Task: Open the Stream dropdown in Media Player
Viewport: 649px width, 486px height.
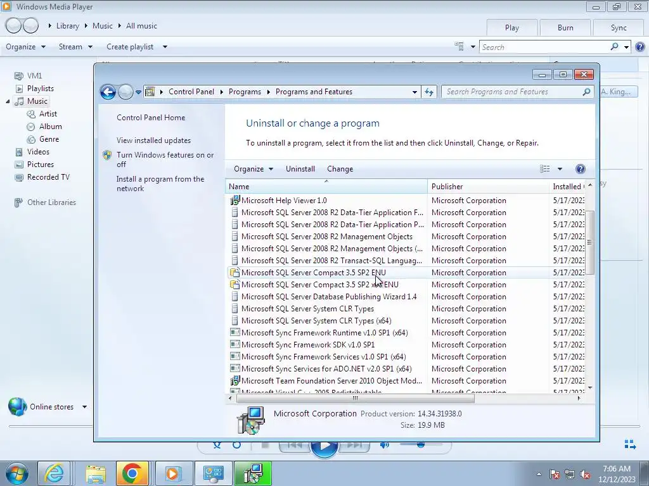Action: pyautogui.click(x=75, y=47)
